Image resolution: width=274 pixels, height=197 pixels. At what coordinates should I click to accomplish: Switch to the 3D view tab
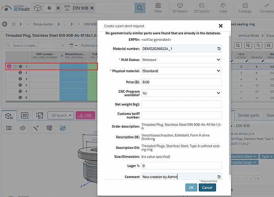pyautogui.click(x=9, y=116)
